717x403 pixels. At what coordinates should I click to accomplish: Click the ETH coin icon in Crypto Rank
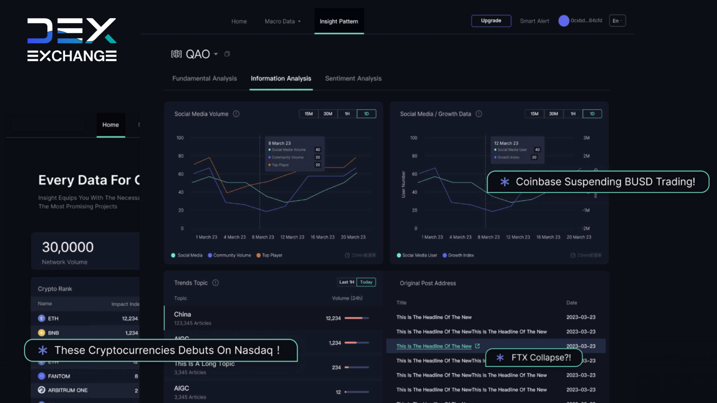pyautogui.click(x=42, y=318)
